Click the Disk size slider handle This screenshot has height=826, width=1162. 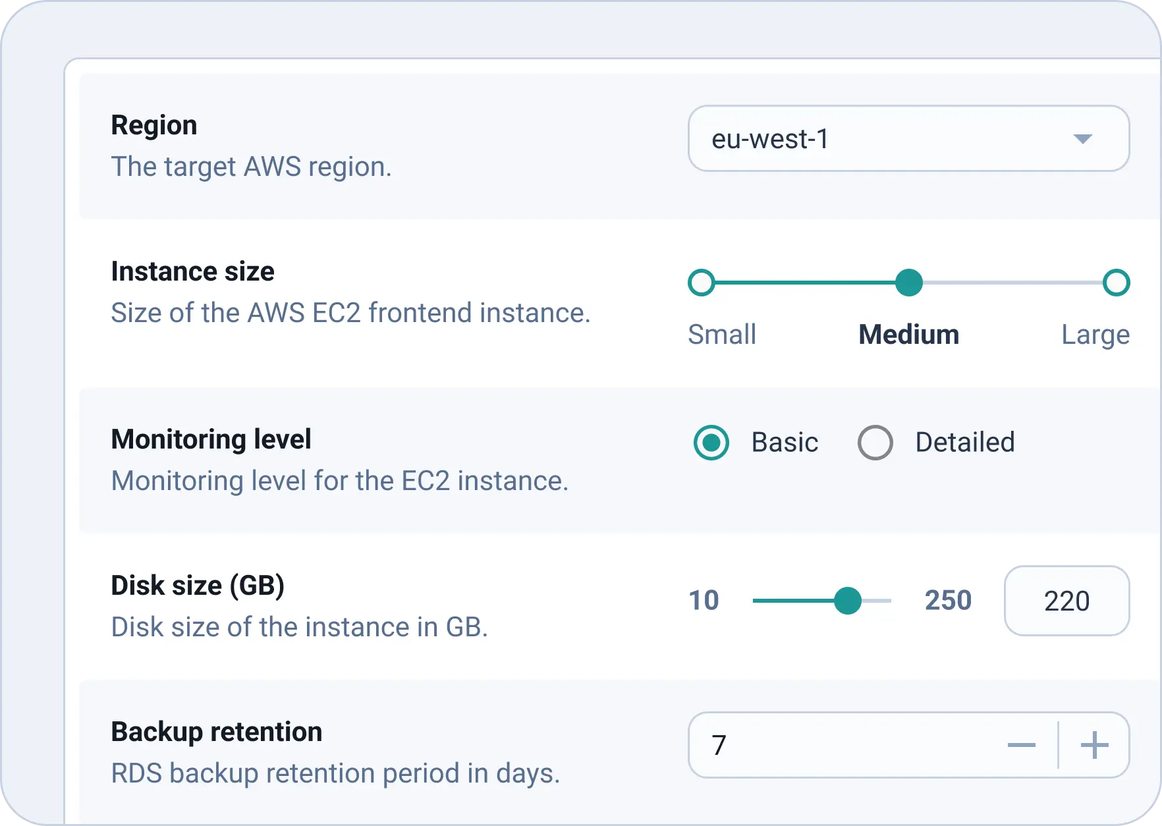(848, 601)
